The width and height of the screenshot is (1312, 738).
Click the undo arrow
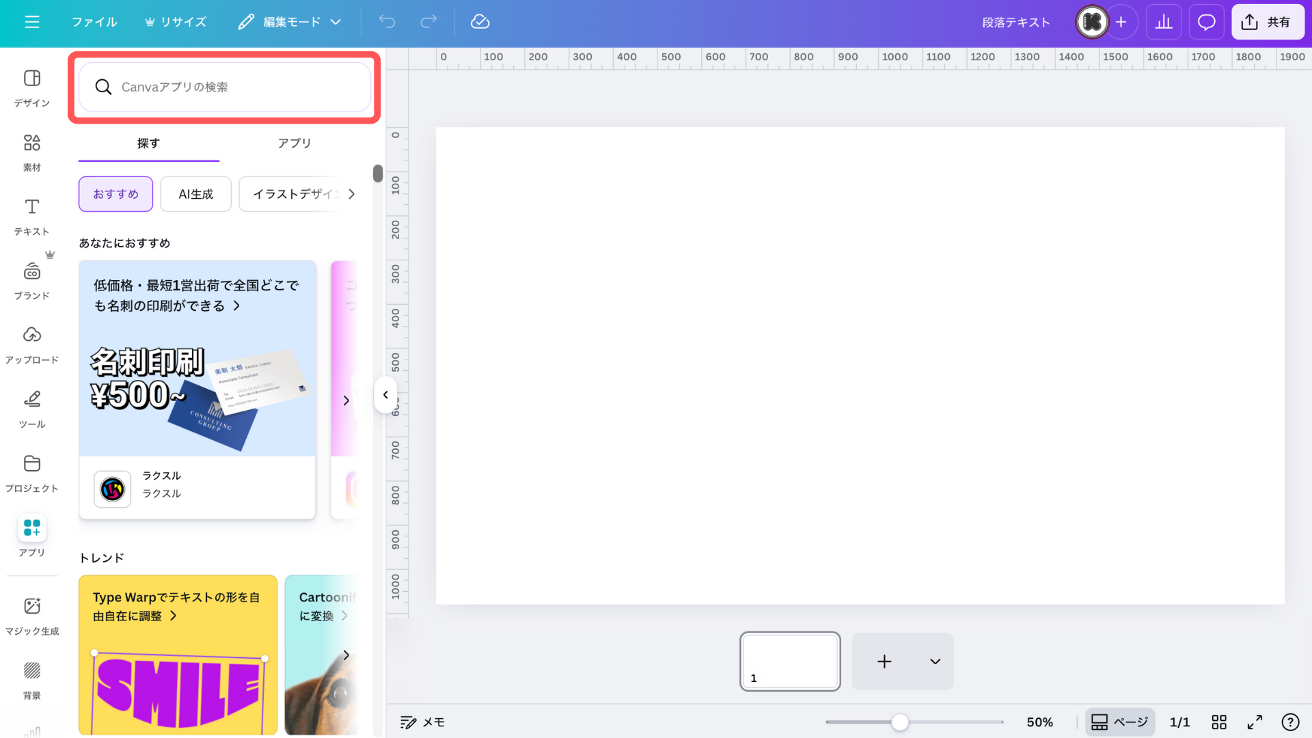coord(387,22)
